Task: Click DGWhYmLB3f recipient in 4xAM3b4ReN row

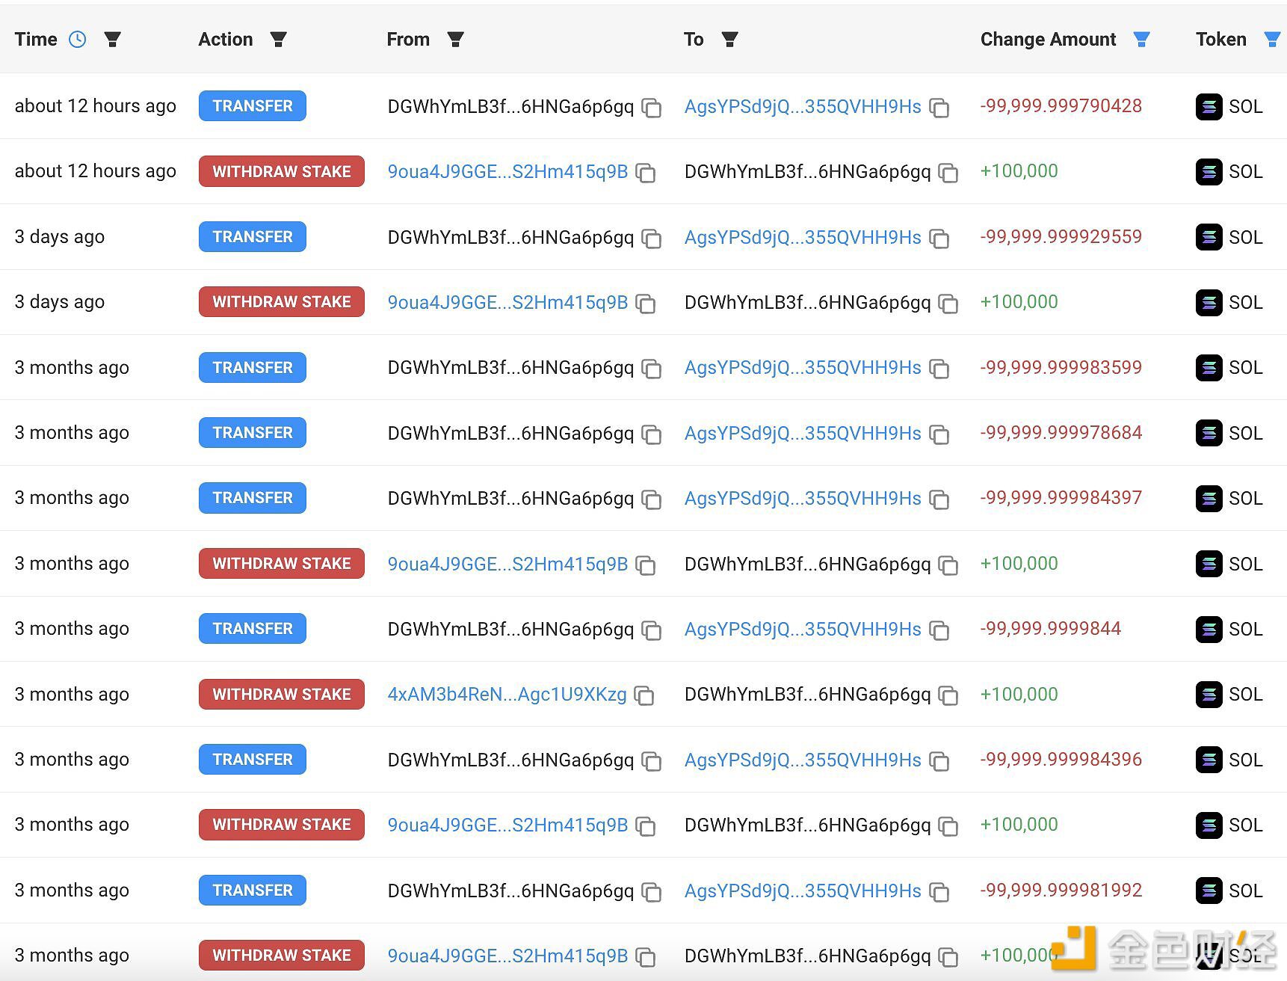Action: coord(808,695)
